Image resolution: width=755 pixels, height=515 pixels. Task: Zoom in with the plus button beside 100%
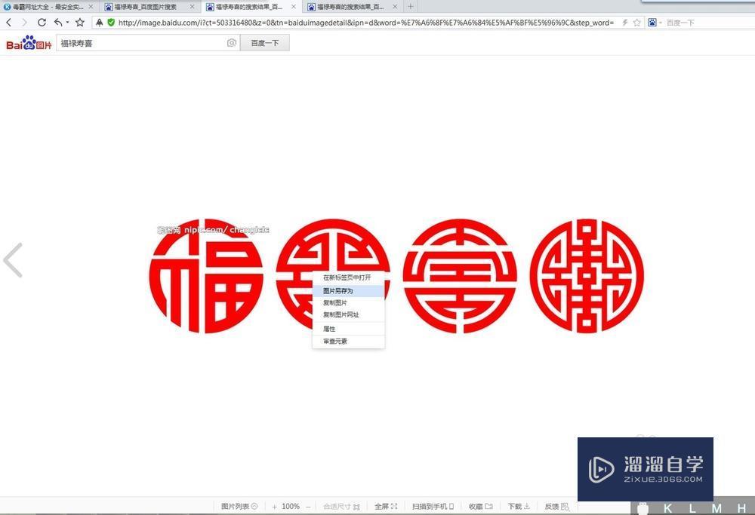point(275,507)
